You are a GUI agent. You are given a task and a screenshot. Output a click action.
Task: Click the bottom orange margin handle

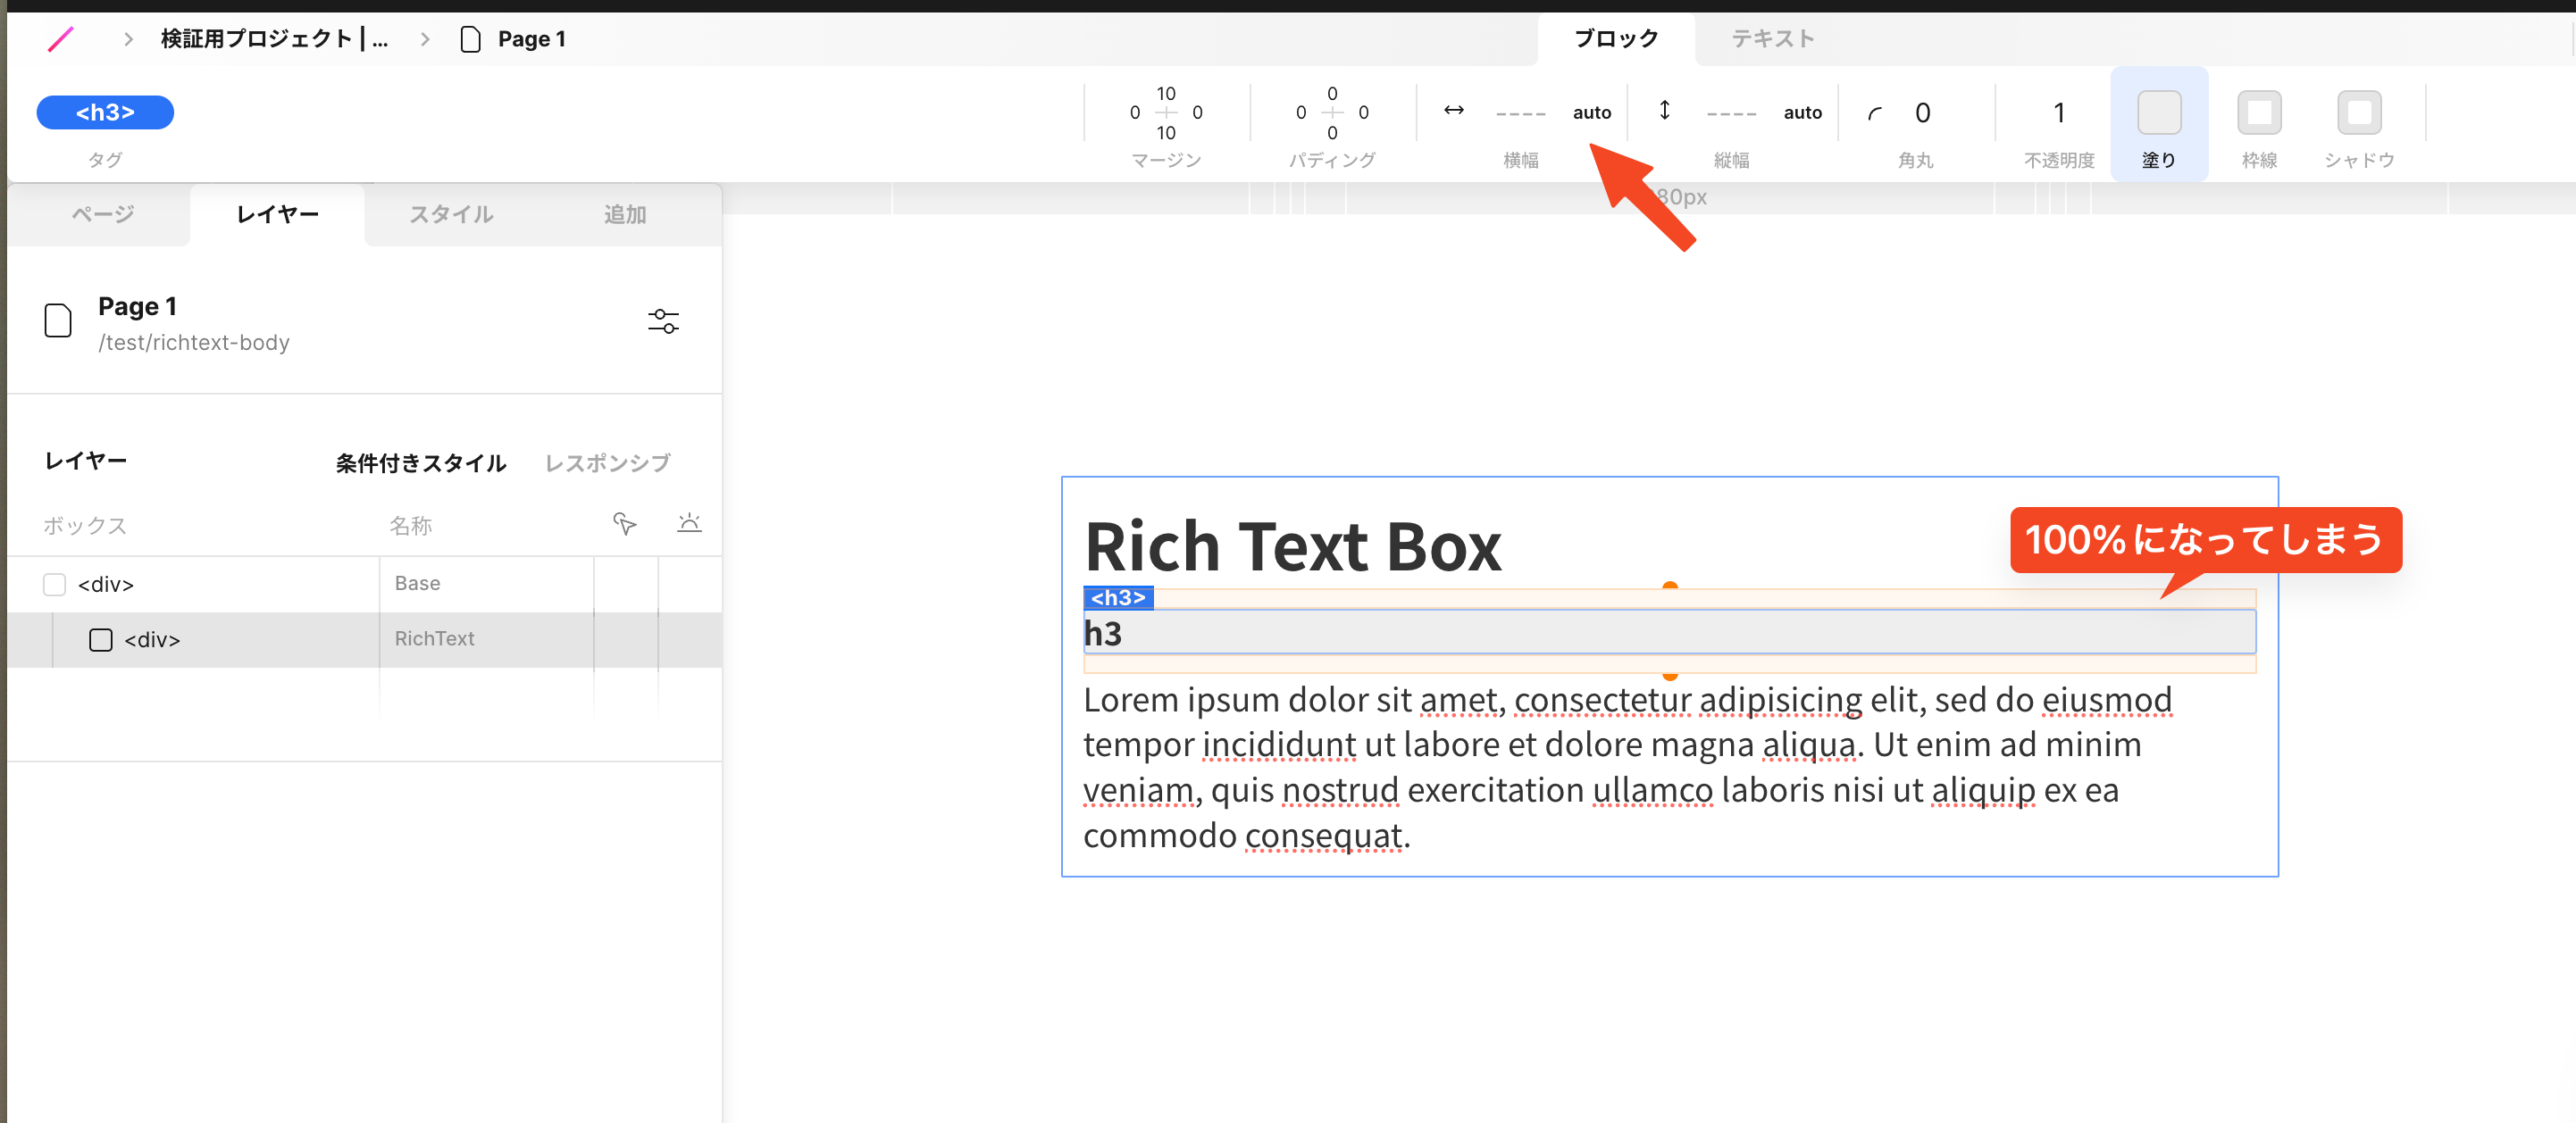(x=1670, y=676)
